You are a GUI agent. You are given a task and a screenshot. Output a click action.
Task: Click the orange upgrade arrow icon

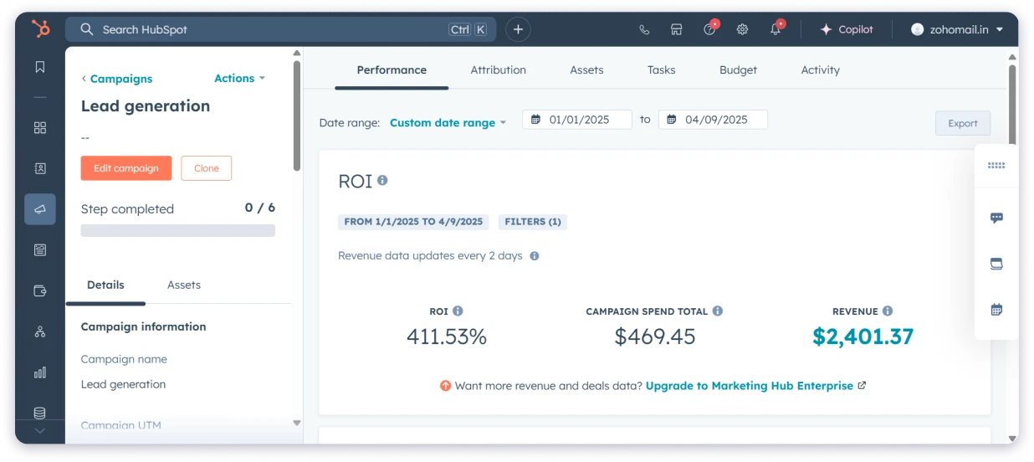pos(446,386)
